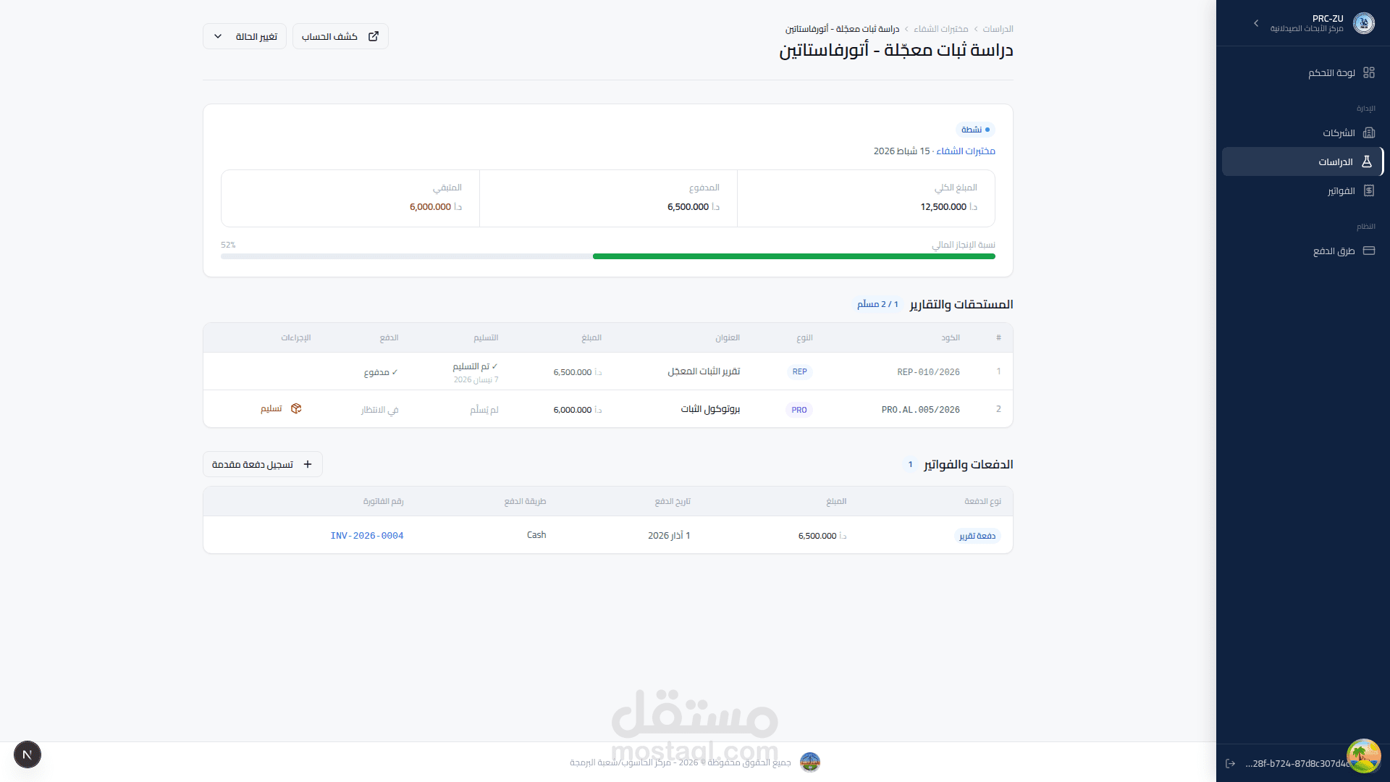Click the dashboard grid icon in sidebar

tap(1368, 72)
